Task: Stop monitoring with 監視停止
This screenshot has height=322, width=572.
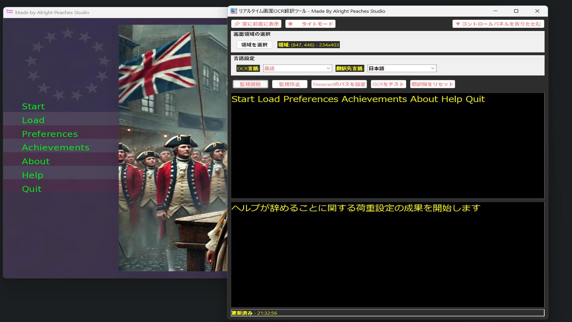Action: coord(290,84)
